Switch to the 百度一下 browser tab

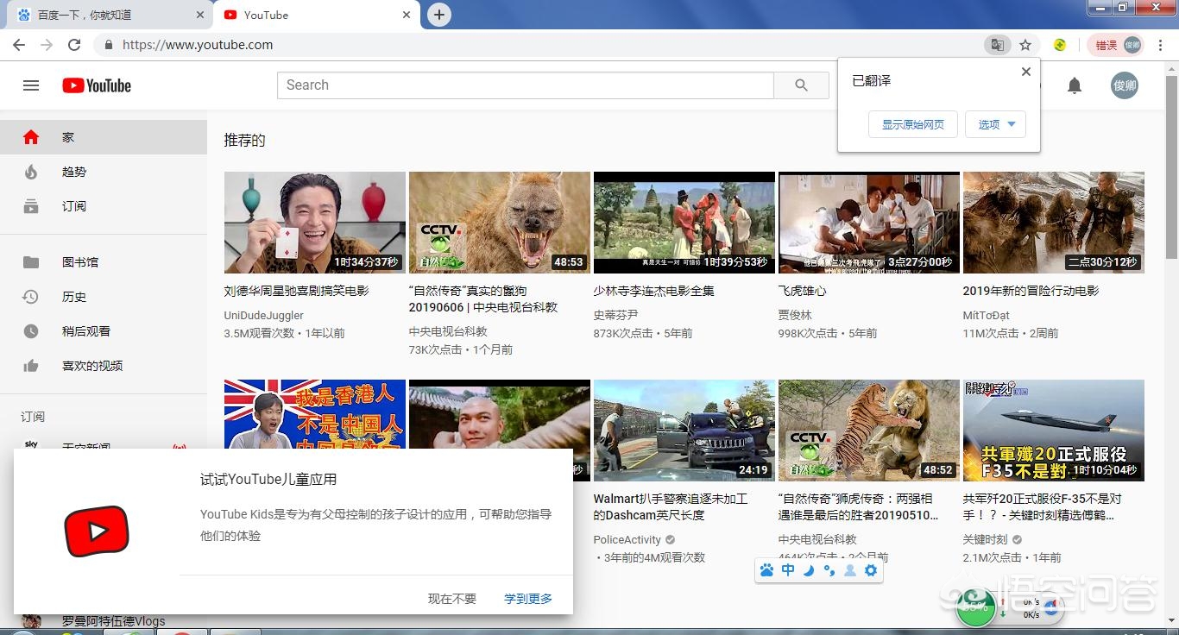pyautogui.click(x=108, y=15)
